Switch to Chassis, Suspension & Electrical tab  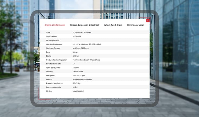(x=84, y=25)
